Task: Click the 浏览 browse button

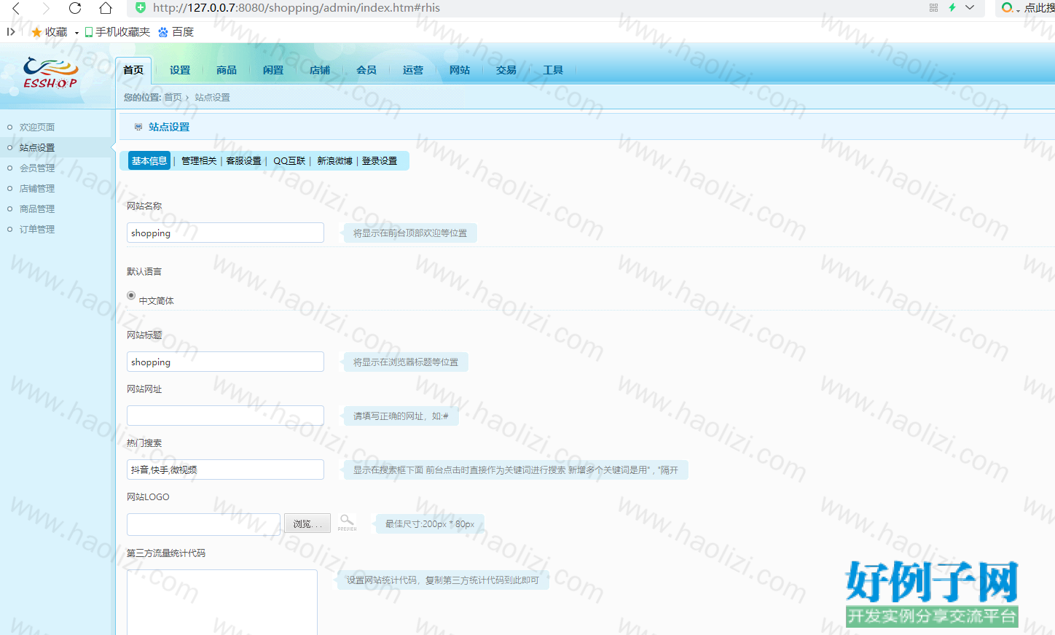Action: coord(307,523)
